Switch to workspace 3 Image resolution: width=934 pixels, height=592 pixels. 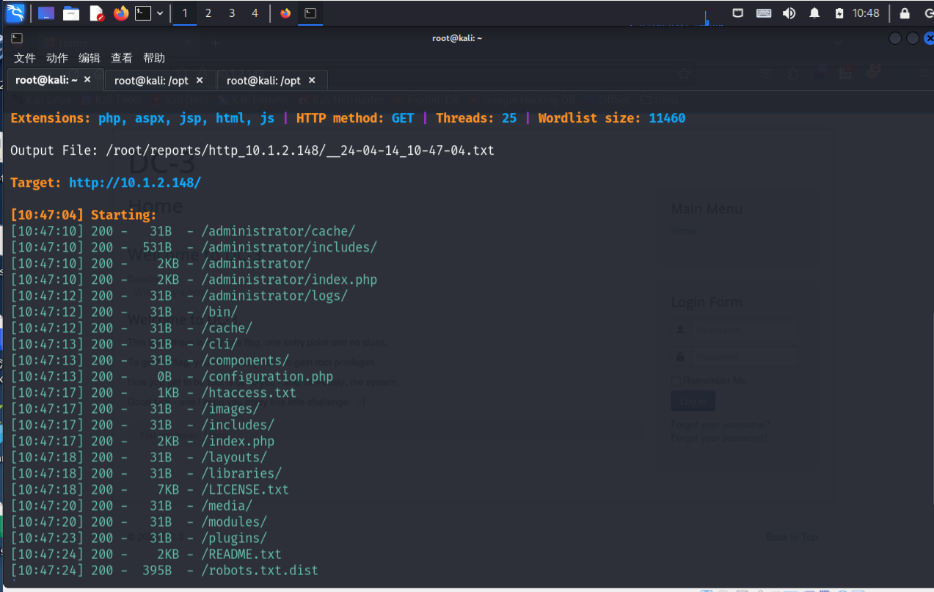(x=232, y=13)
